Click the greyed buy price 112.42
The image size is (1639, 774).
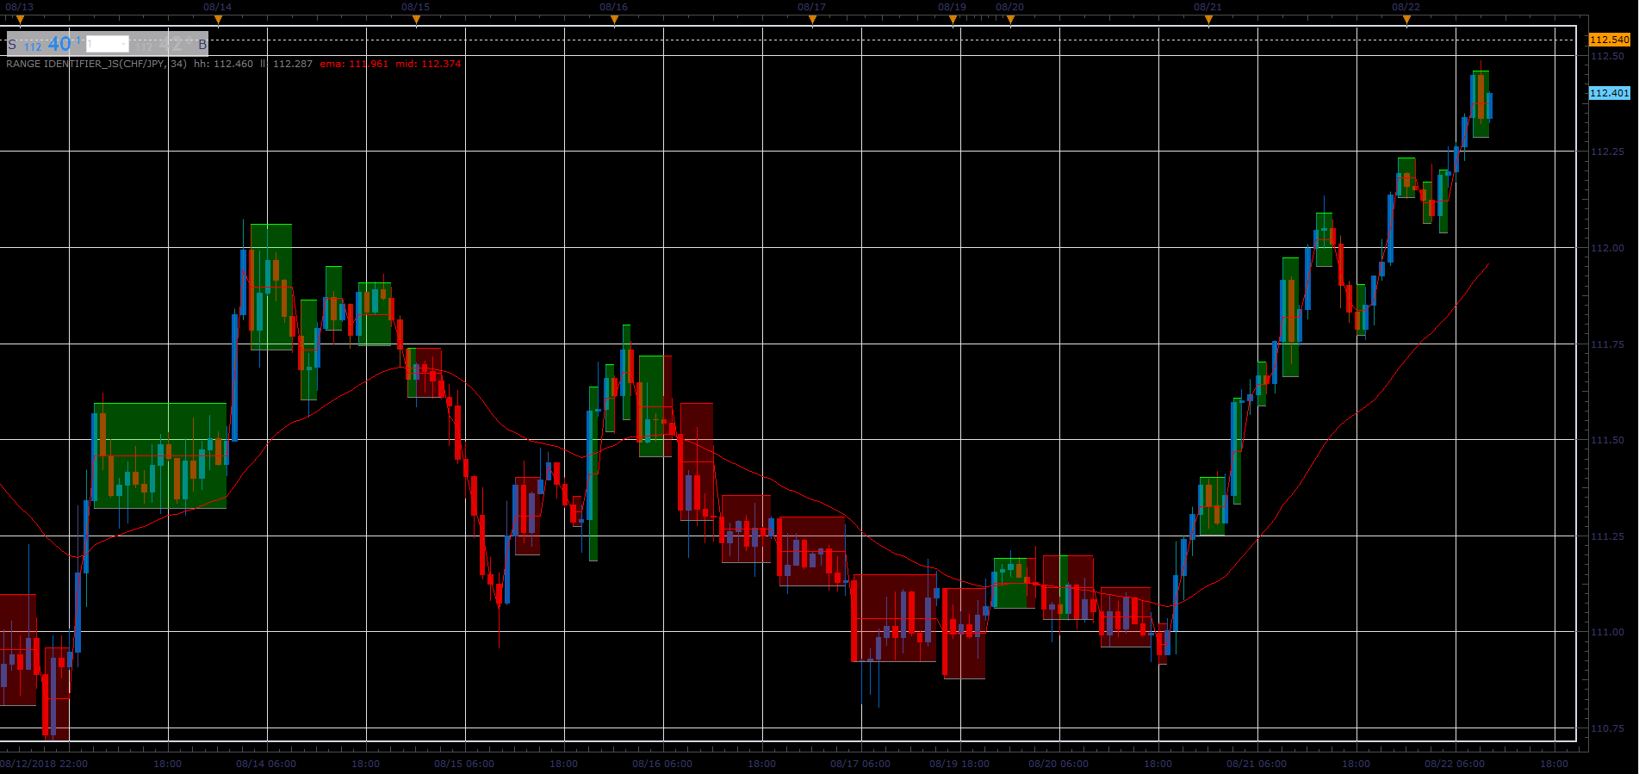[x=164, y=44]
